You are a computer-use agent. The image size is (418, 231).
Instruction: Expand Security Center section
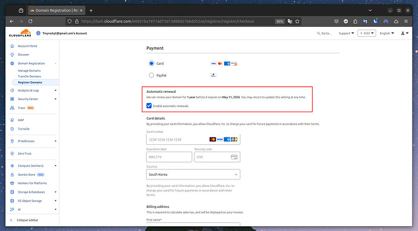pyautogui.click(x=56, y=99)
